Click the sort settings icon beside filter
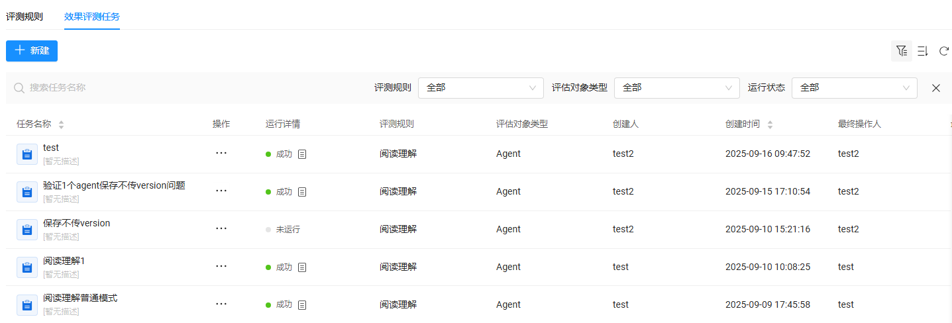 pyautogui.click(x=922, y=51)
